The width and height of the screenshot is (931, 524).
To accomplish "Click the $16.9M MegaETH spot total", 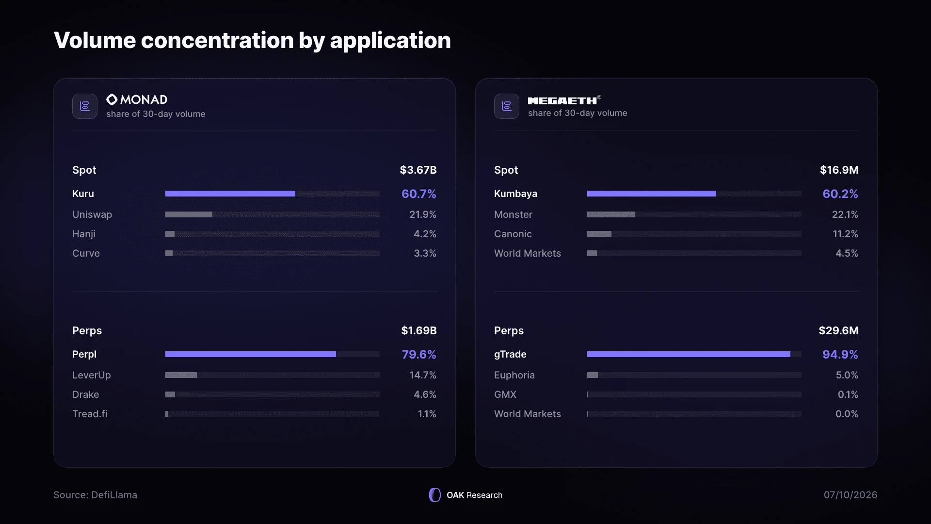I will pos(839,170).
